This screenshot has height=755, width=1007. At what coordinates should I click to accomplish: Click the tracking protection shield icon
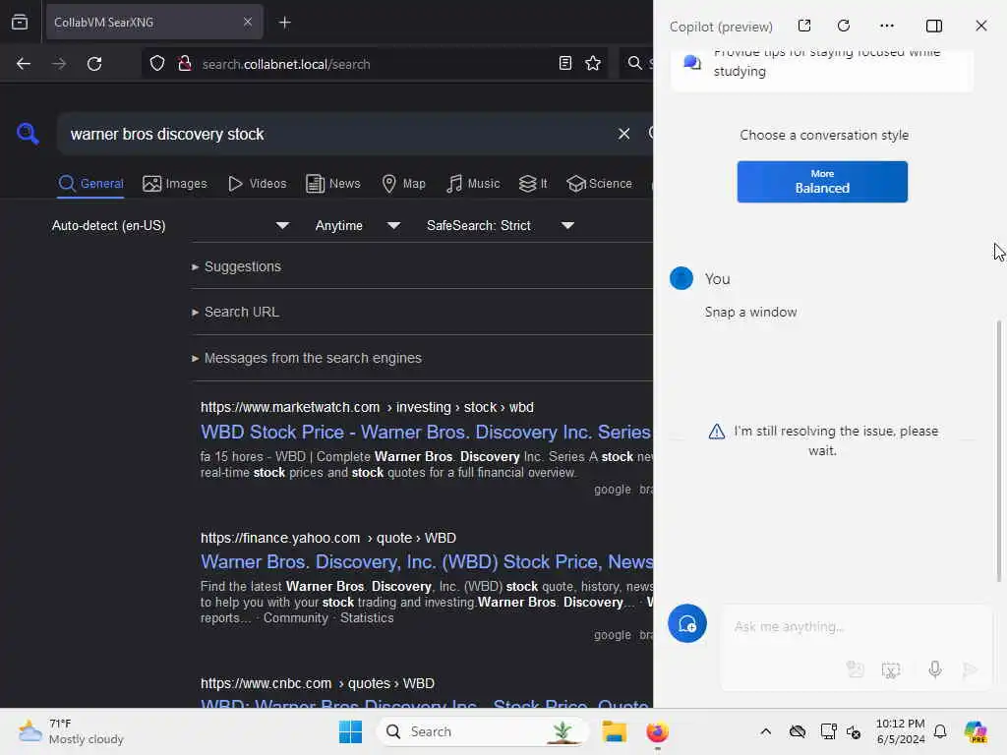pos(157,64)
